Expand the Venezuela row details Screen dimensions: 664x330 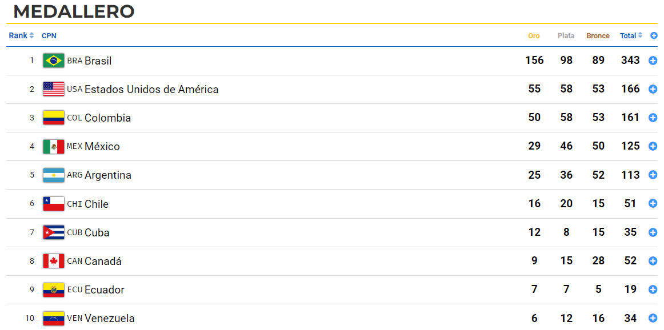[653, 318]
